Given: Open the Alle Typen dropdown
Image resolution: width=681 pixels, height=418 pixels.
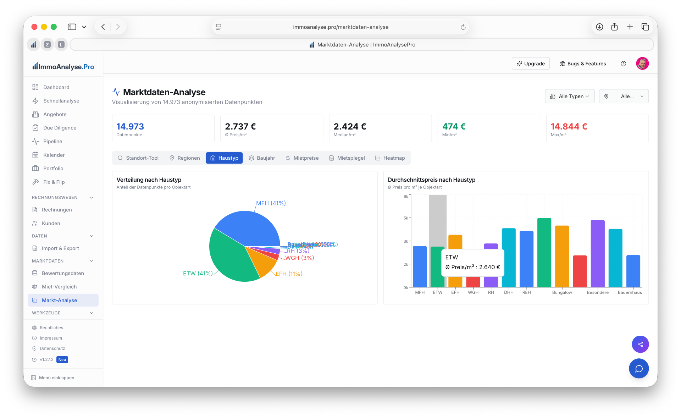Looking at the screenshot, I should (x=570, y=96).
